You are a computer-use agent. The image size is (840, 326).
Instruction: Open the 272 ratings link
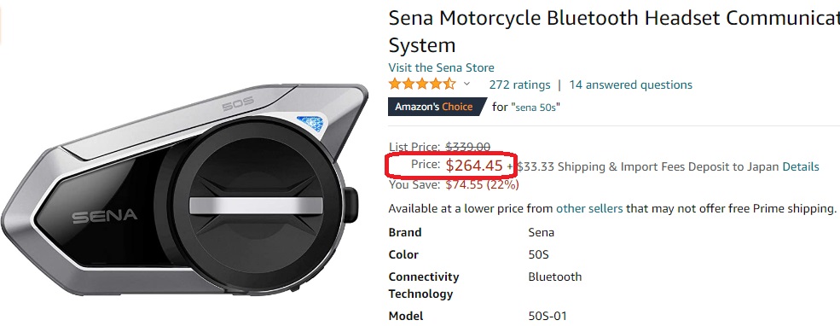[519, 84]
